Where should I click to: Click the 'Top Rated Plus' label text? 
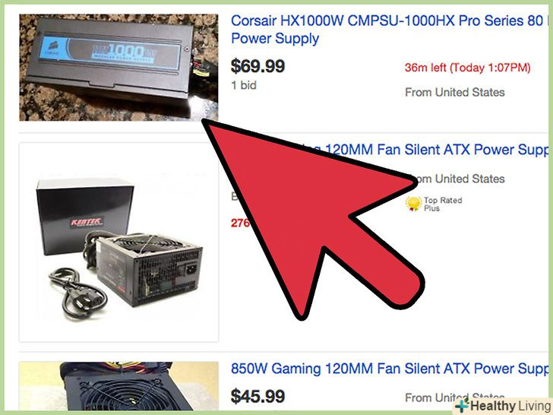tap(443, 204)
